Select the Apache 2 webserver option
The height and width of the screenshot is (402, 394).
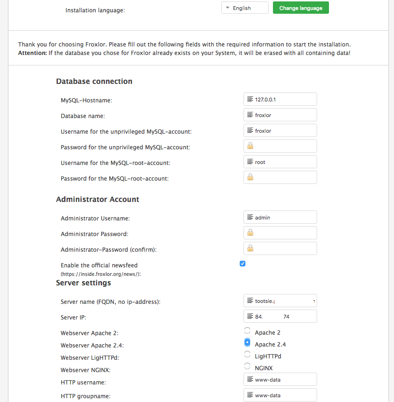(x=247, y=330)
